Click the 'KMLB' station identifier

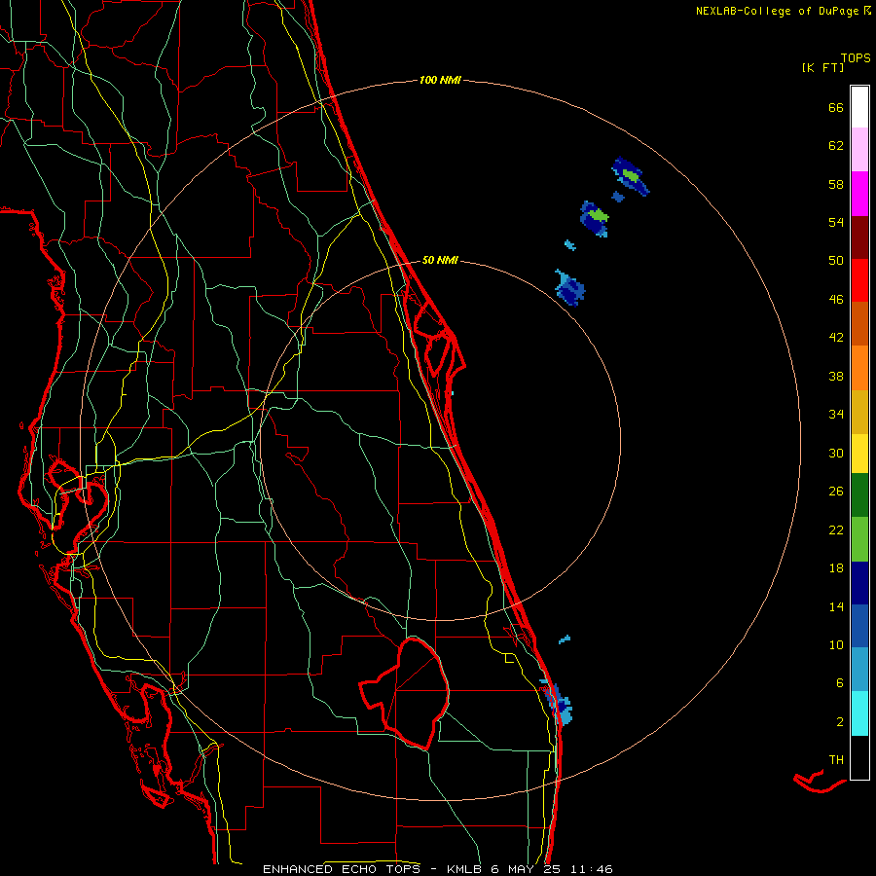coord(465,869)
